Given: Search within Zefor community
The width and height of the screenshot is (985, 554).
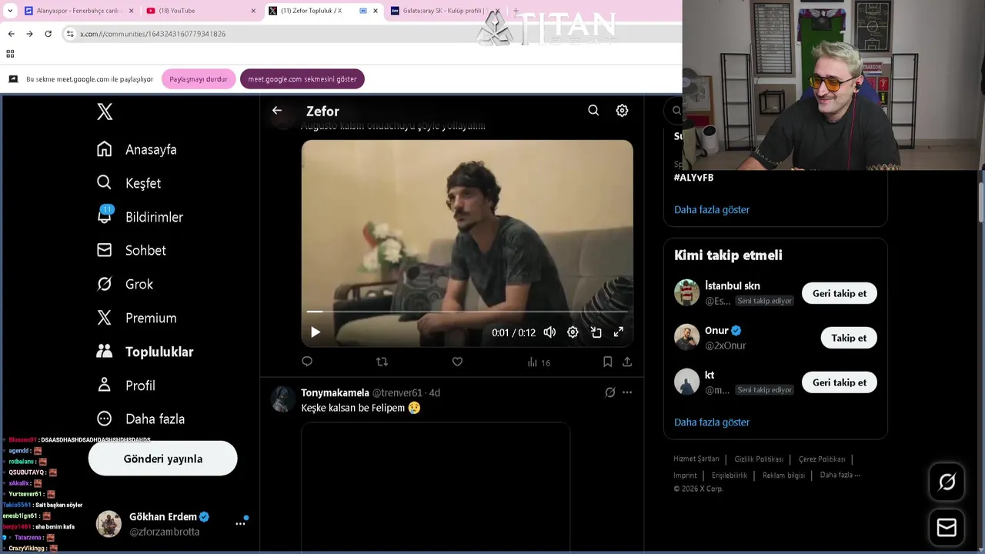Looking at the screenshot, I should pyautogui.click(x=593, y=111).
